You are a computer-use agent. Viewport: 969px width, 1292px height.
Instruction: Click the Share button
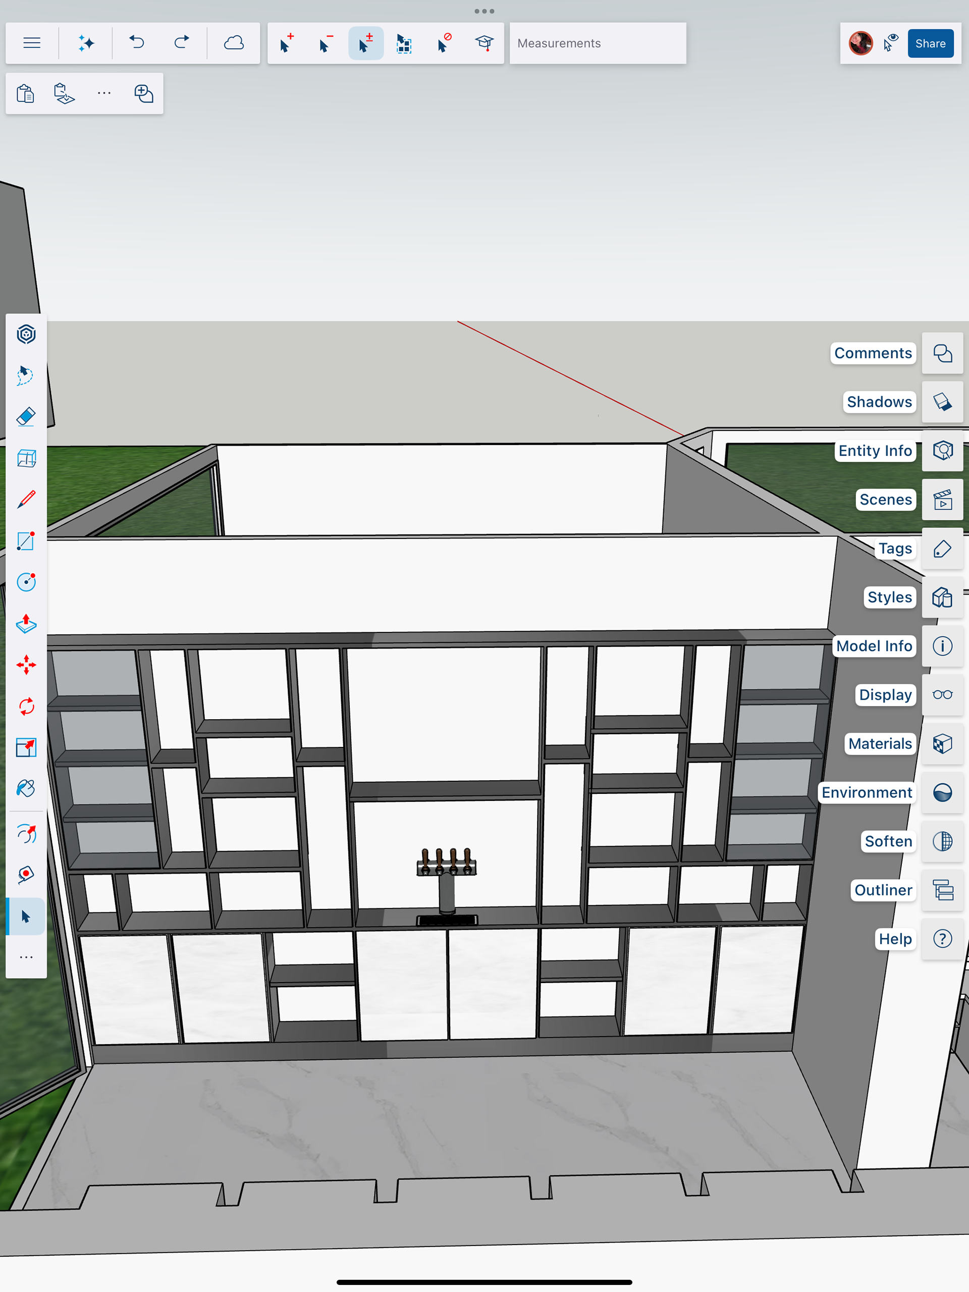tap(930, 43)
